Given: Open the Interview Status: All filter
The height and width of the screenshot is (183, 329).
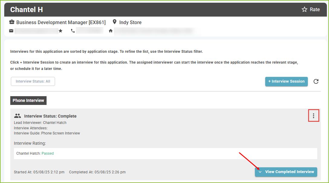Looking at the screenshot, I should coord(33,81).
